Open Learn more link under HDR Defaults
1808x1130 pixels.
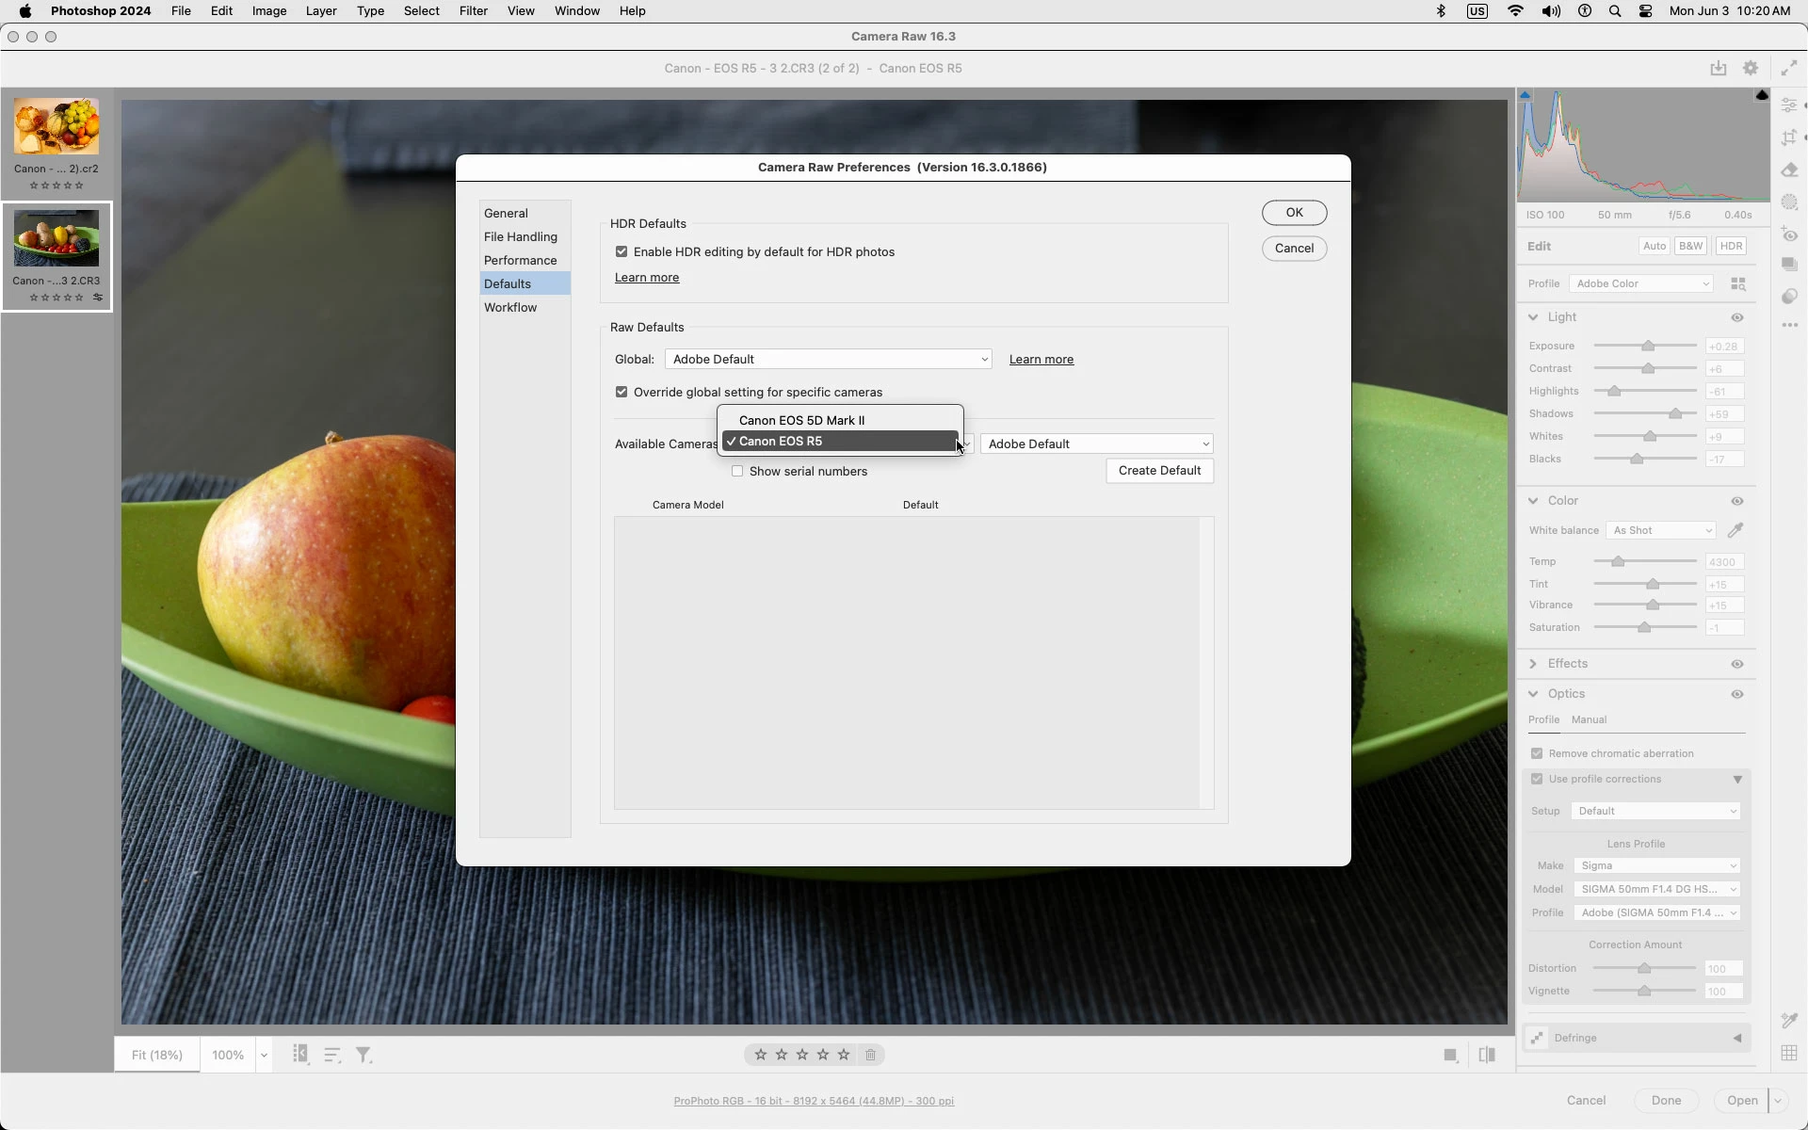(x=647, y=278)
